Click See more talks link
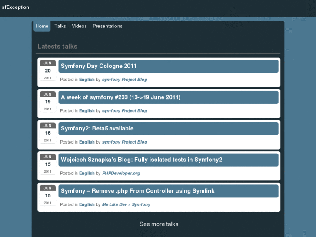This screenshot has width=316, height=237. pyautogui.click(x=159, y=224)
